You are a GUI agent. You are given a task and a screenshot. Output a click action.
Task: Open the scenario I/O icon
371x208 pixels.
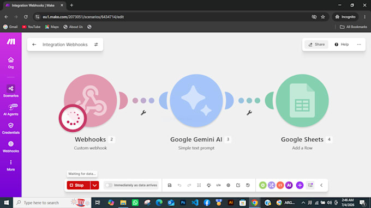[218, 185]
